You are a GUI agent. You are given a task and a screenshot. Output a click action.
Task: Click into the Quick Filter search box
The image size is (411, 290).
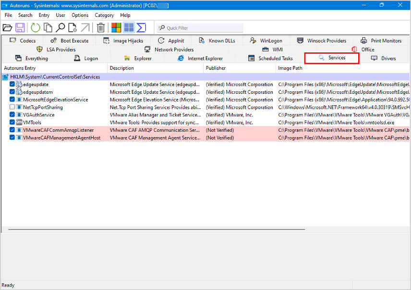202,28
